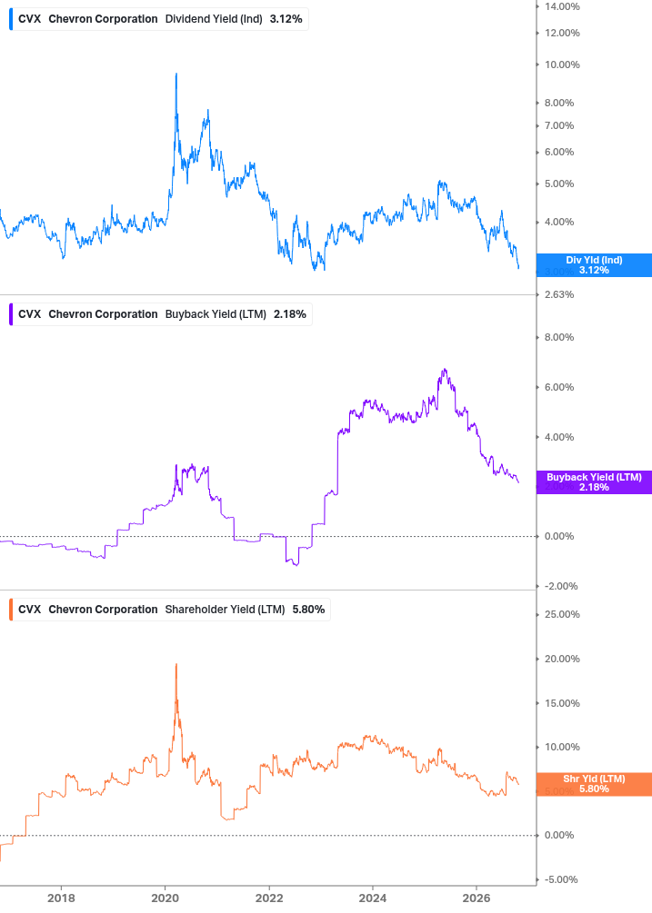Click the blue color bar beside Dividend Yield legend
The image size is (652, 913).
tap(11, 19)
